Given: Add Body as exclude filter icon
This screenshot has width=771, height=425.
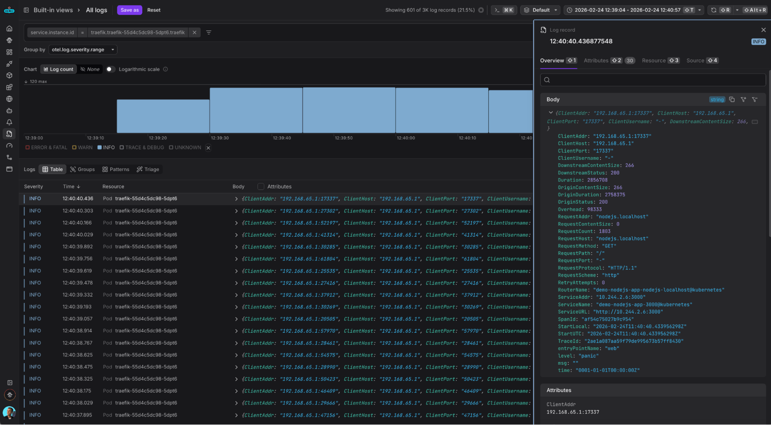Looking at the screenshot, I should coord(755,100).
